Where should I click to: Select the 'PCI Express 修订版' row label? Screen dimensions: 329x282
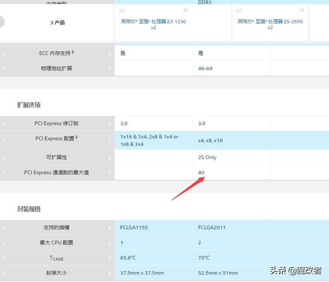[56, 123]
